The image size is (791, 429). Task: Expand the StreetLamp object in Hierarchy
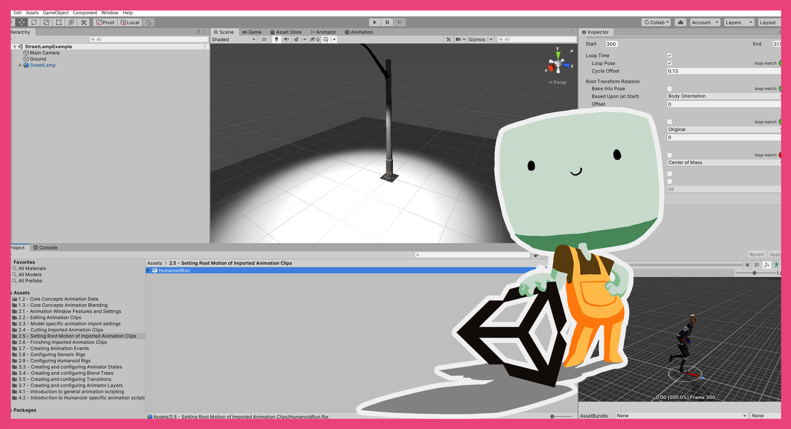point(20,65)
